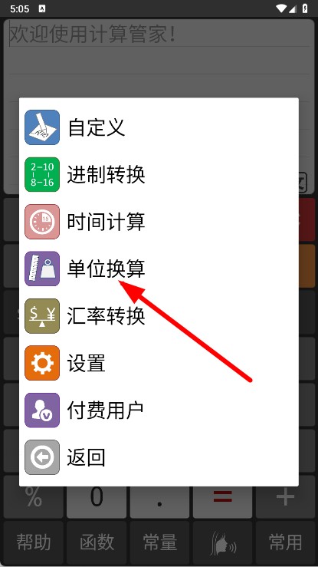This screenshot has height=567, width=318.
Task: Tap the ruler and weight 单位换算 icon
Action: (42, 269)
